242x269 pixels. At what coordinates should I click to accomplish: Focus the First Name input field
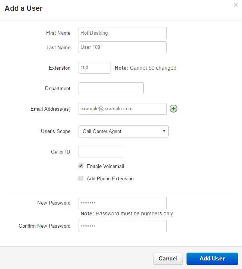122,33
